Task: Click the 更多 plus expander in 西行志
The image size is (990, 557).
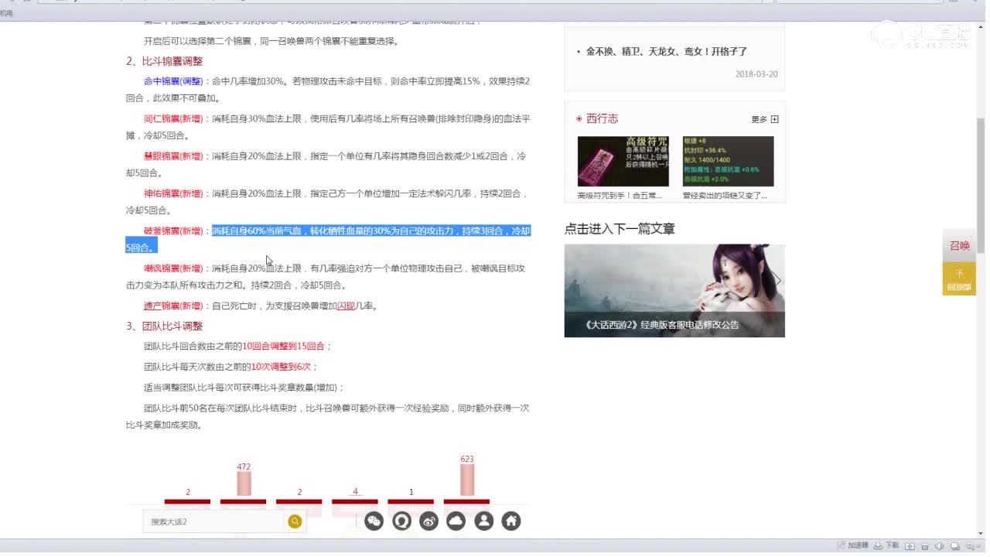Action: [x=774, y=119]
